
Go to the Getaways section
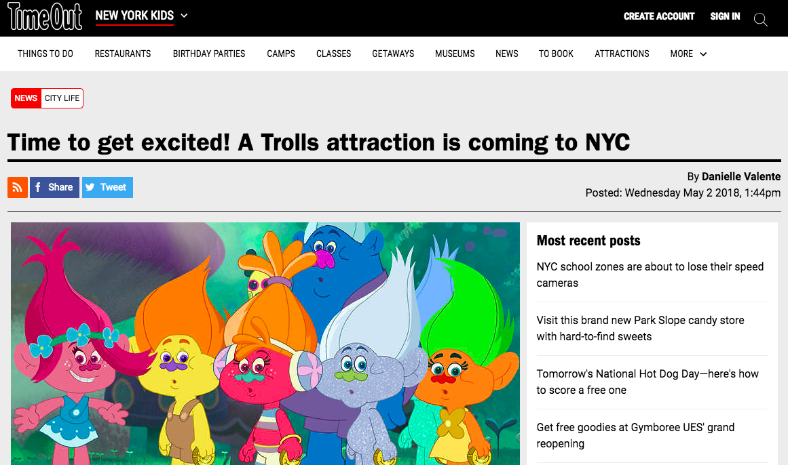(x=393, y=54)
